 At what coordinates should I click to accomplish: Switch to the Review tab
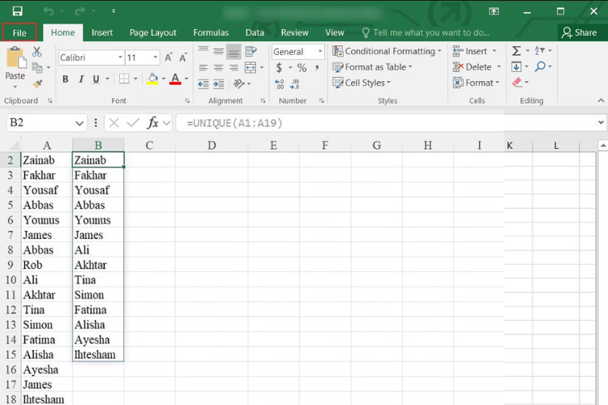tap(295, 32)
